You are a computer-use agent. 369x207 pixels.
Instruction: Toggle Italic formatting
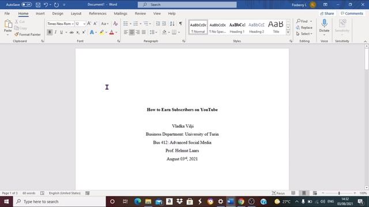[x=55, y=32]
